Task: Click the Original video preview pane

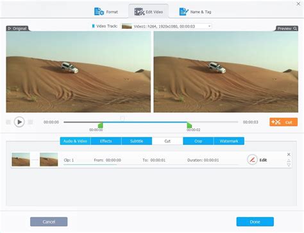Action: click(x=78, y=72)
